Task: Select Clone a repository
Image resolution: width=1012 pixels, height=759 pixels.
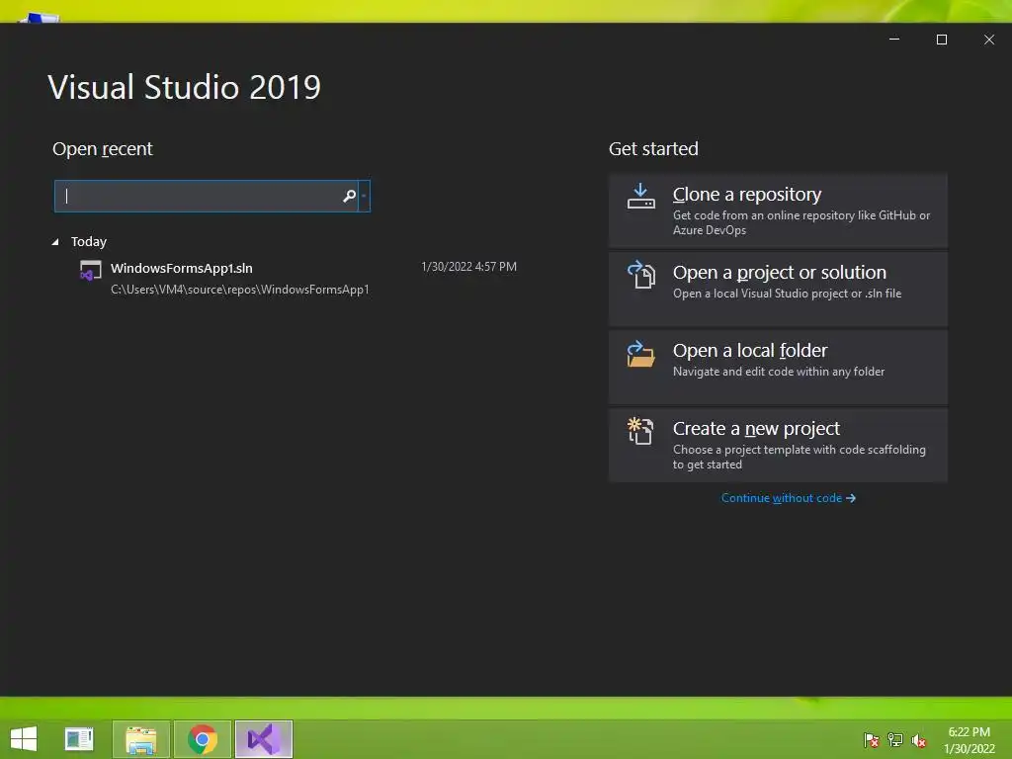Action: tap(778, 211)
